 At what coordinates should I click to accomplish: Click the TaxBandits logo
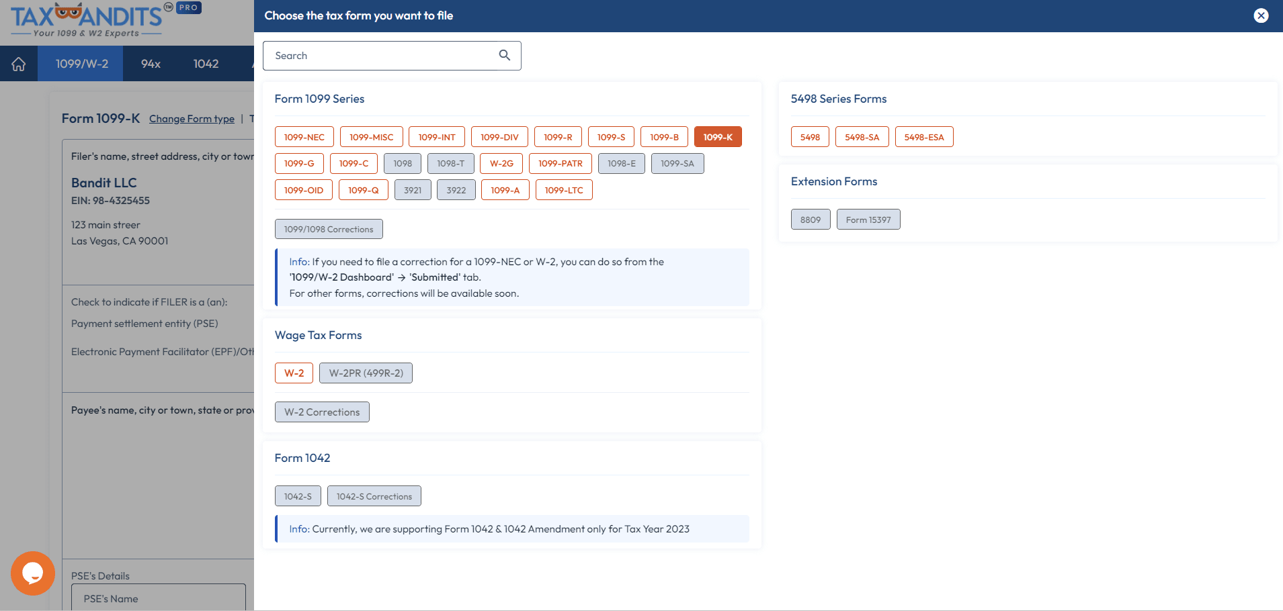(87, 20)
